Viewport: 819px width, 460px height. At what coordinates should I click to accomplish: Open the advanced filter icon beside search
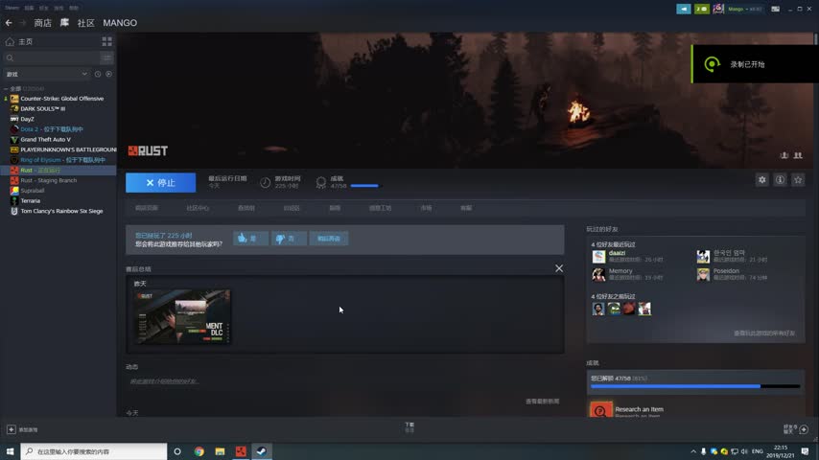click(x=107, y=57)
